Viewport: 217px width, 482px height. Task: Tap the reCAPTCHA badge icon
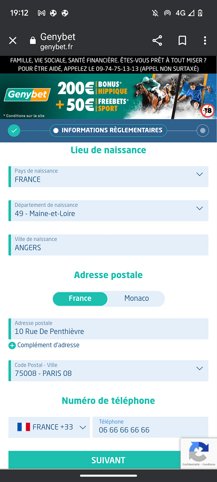(x=199, y=452)
